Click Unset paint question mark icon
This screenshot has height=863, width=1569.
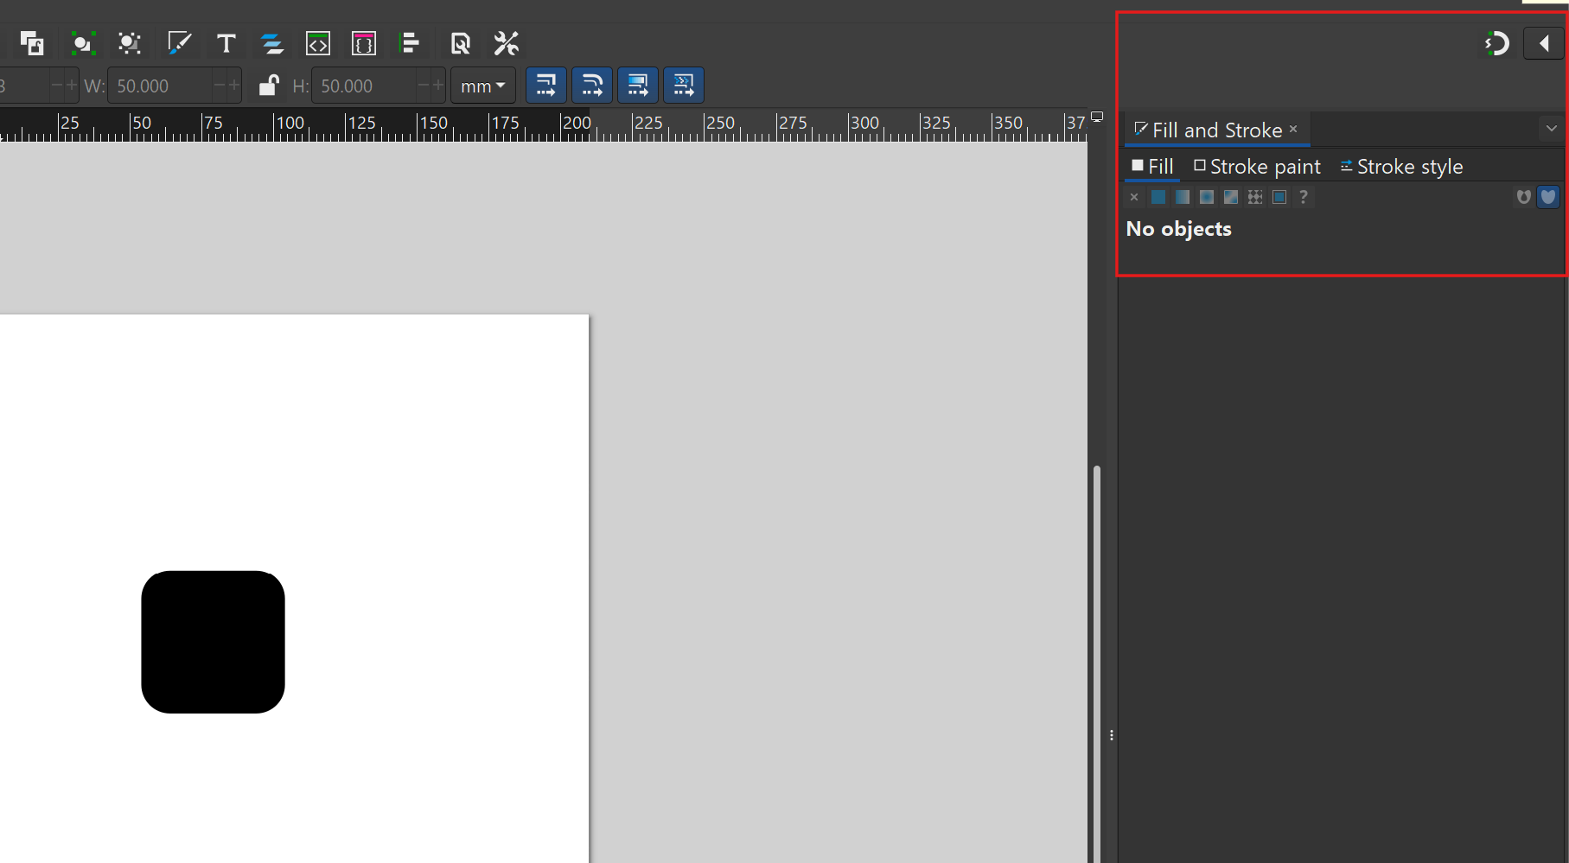click(x=1304, y=197)
